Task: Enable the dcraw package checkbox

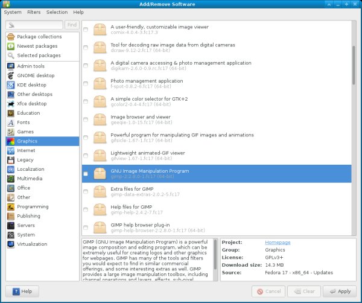Action: pos(86,48)
